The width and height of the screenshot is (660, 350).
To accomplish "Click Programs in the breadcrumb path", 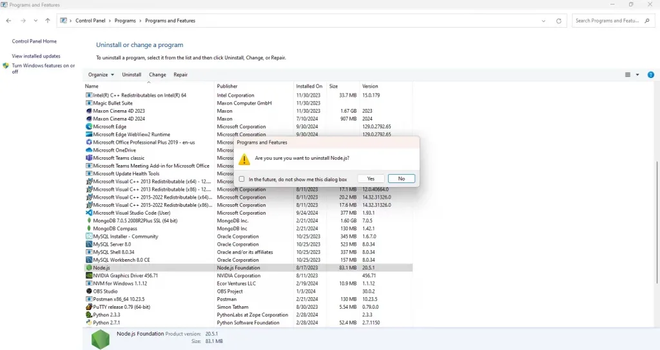I will pos(125,21).
